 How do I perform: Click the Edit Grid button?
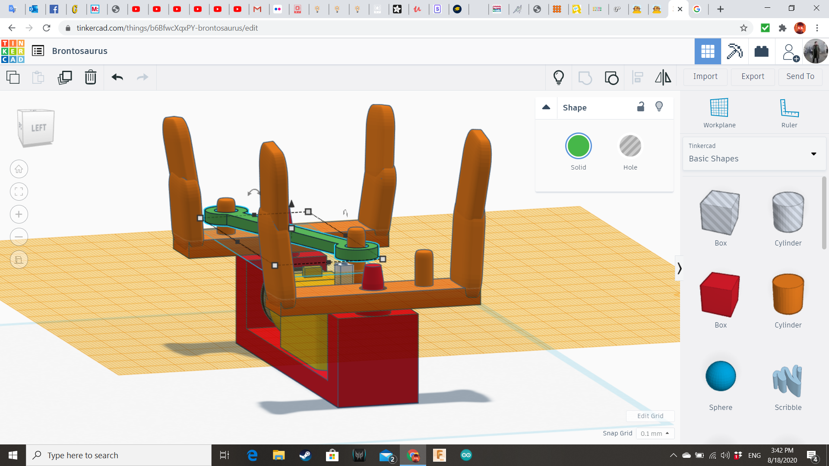click(650, 416)
